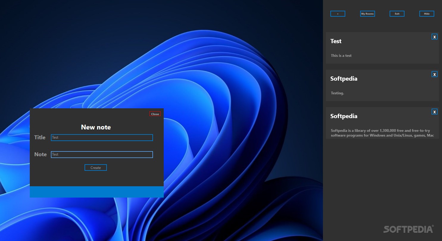This screenshot has width=442, height=241.
Task: Click the plus button to add note
Action: [338, 14]
